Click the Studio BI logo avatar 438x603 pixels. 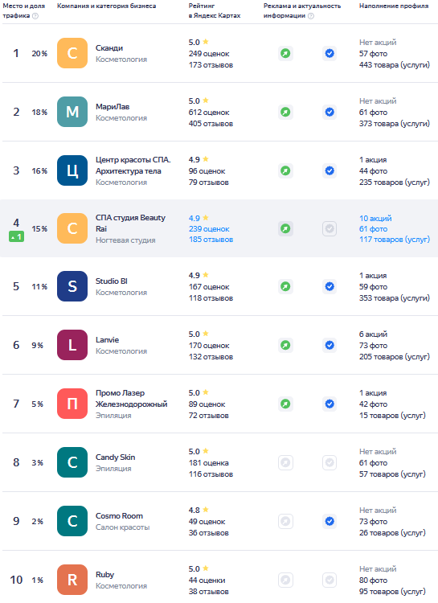click(72, 286)
